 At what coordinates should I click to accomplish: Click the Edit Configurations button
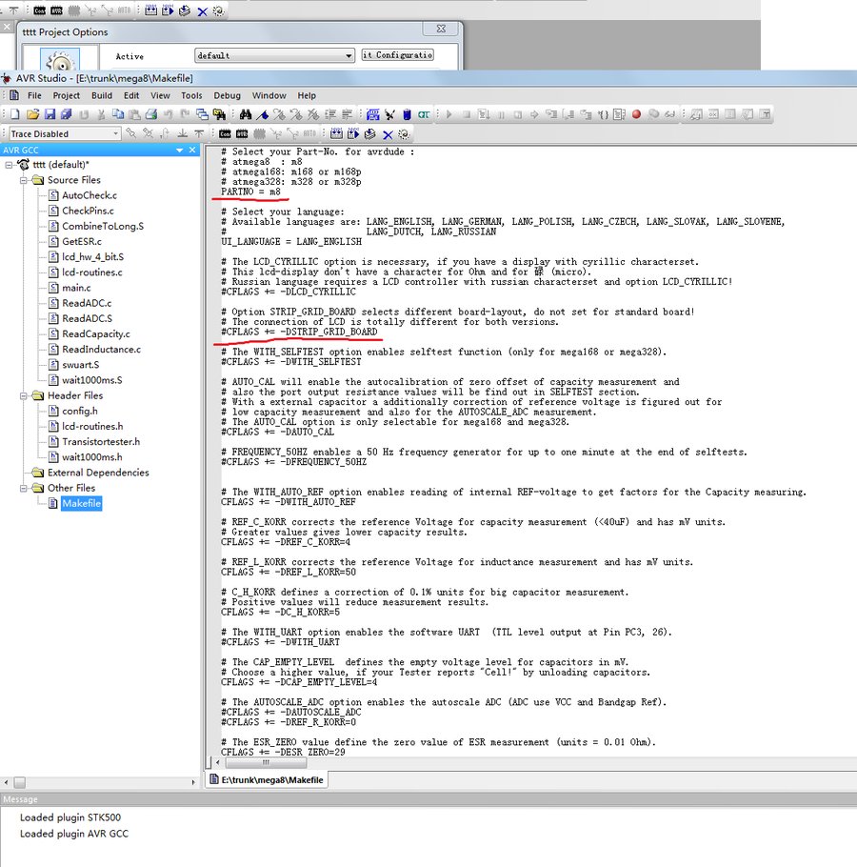click(x=398, y=55)
